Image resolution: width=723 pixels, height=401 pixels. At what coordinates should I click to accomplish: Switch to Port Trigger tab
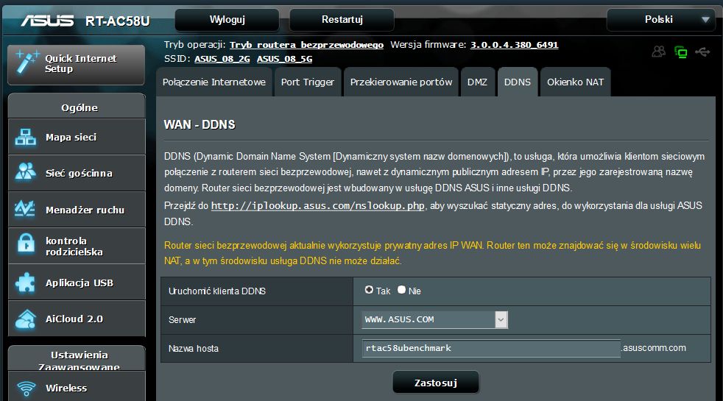[x=308, y=82]
